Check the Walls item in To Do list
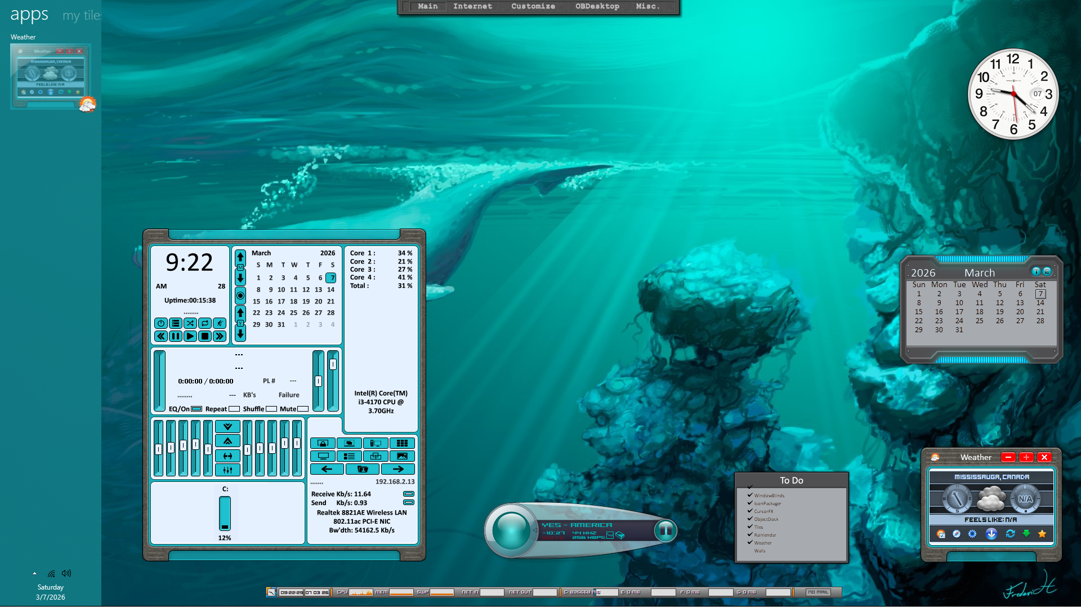The width and height of the screenshot is (1081, 607). click(750, 551)
